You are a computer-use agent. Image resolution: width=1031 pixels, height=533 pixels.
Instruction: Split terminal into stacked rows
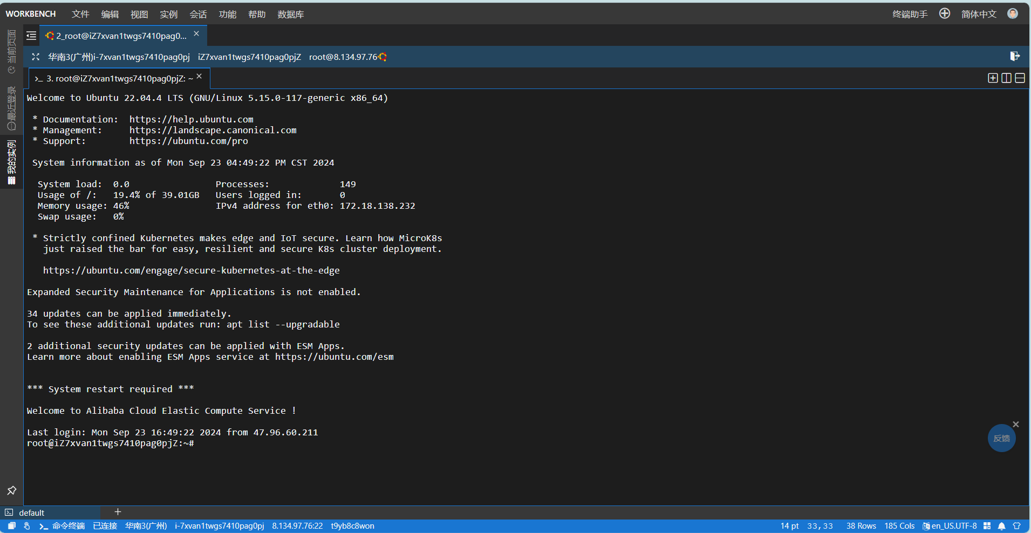click(1020, 78)
